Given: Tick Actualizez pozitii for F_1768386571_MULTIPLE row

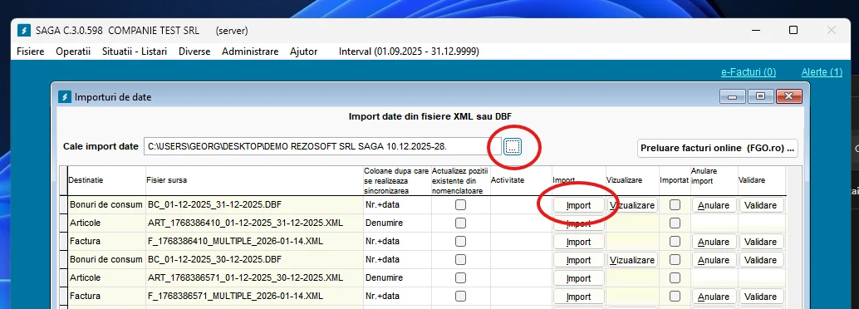Looking at the screenshot, I should click(x=461, y=296).
